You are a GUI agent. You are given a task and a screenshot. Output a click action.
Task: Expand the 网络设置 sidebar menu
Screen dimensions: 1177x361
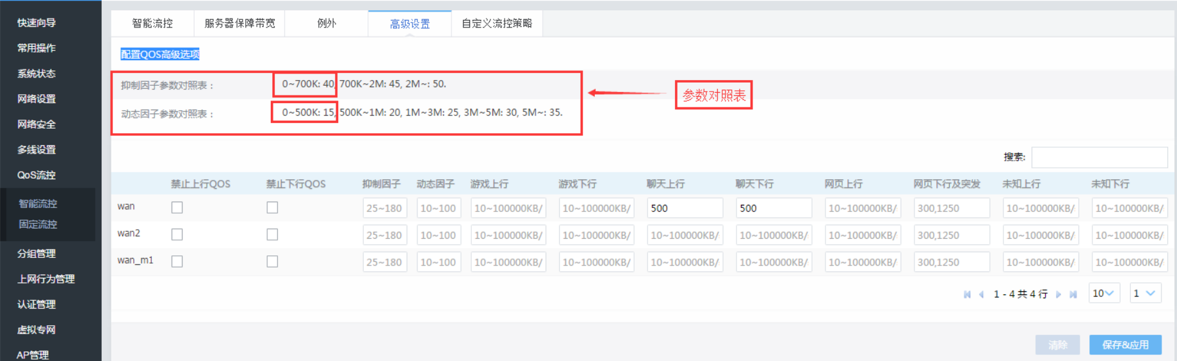pyautogui.click(x=37, y=99)
